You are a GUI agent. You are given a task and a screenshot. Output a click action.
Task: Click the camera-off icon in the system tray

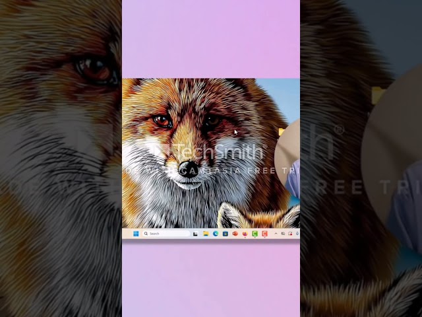pos(283,234)
